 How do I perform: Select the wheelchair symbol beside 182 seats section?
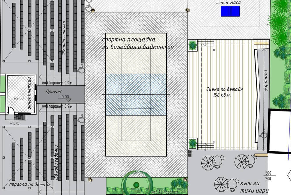81,69
